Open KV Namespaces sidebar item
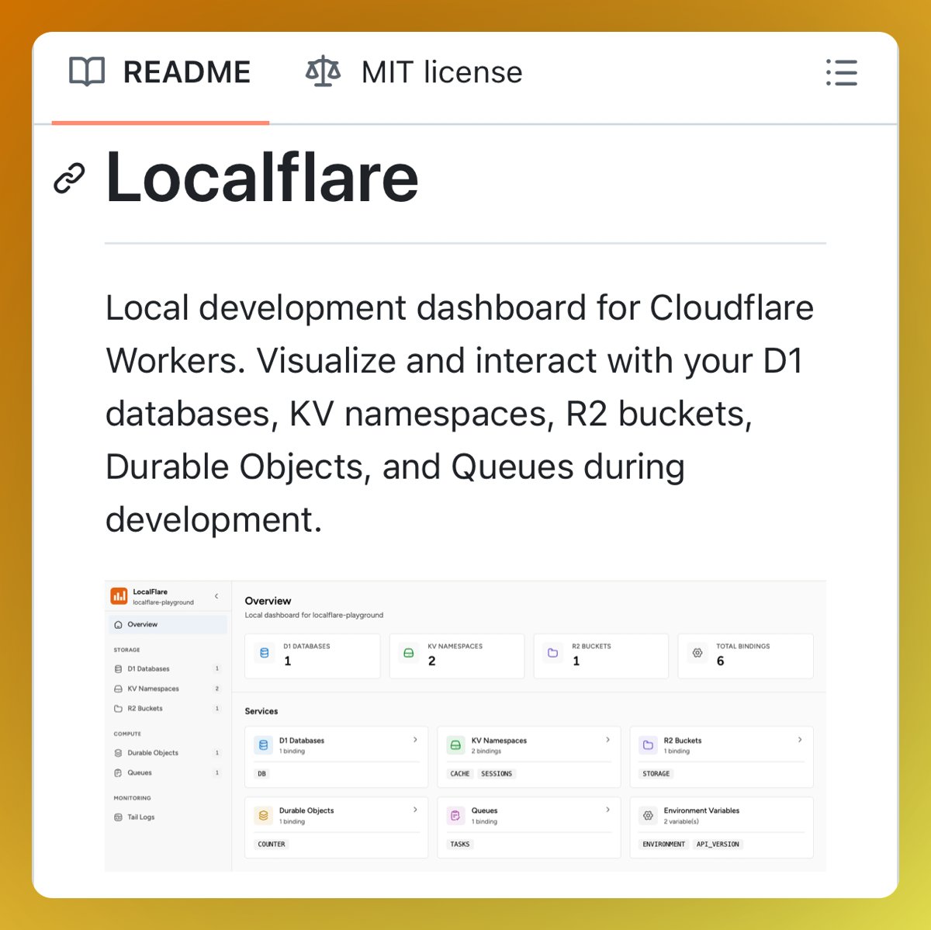931x930 pixels. click(x=167, y=689)
